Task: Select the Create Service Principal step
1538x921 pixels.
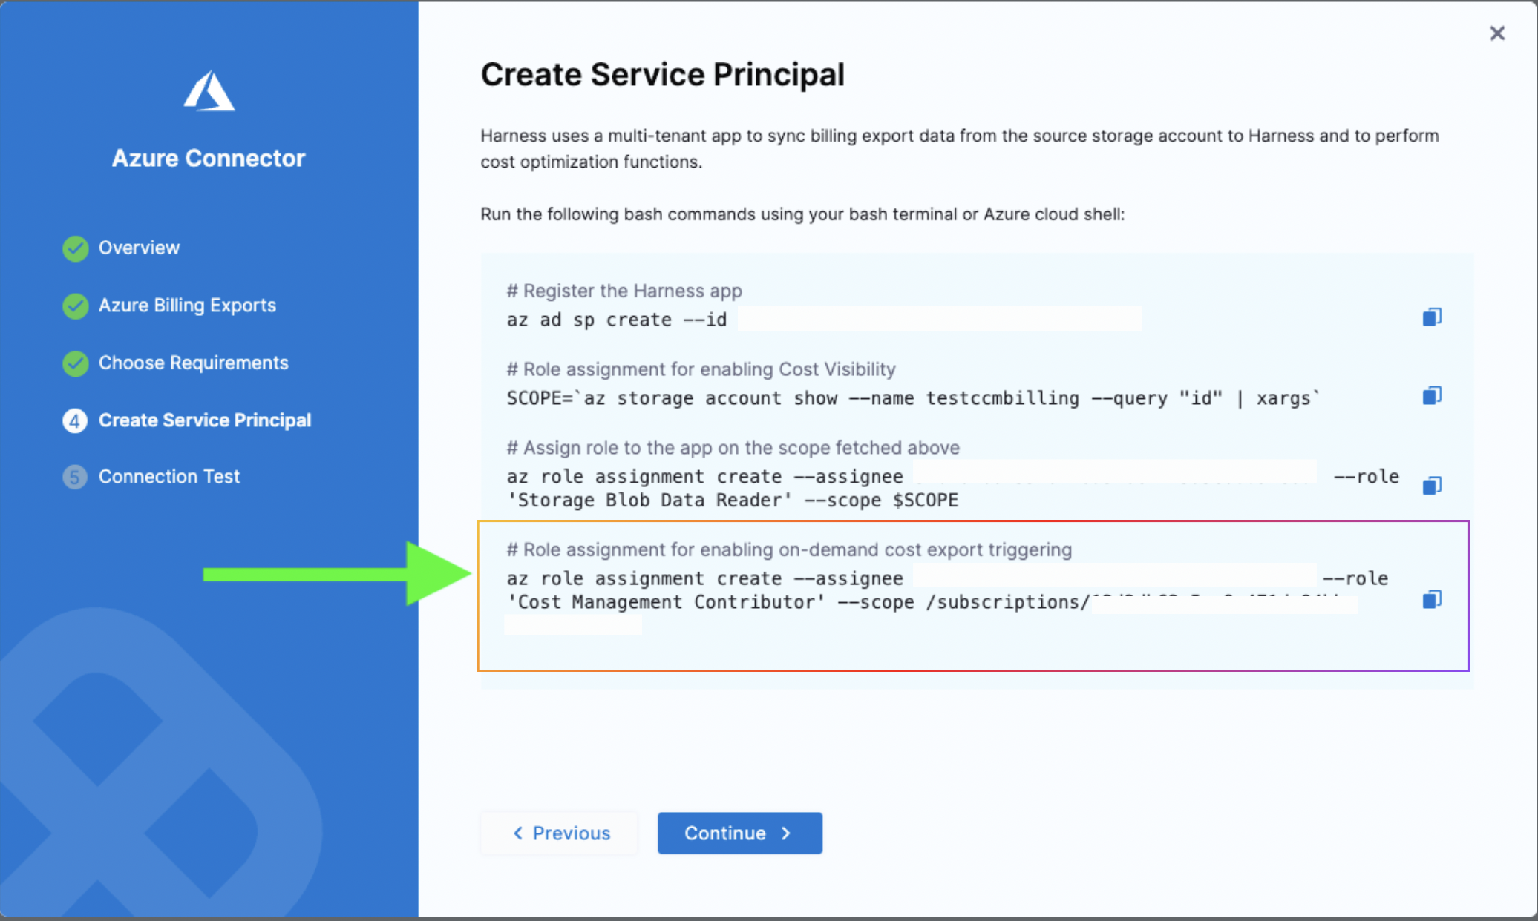Action: click(x=205, y=420)
